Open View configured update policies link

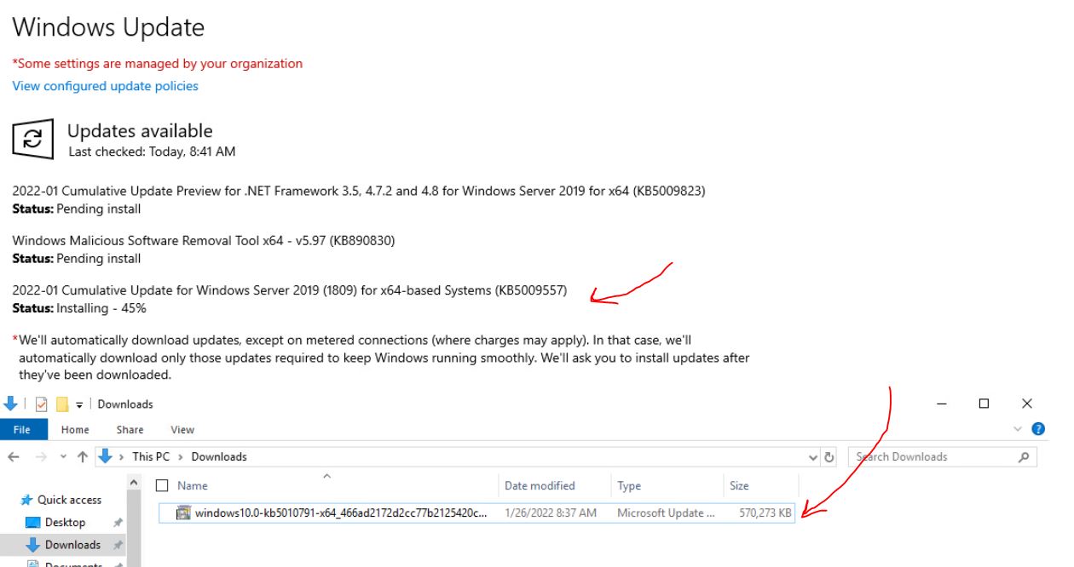click(x=105, y=86)
